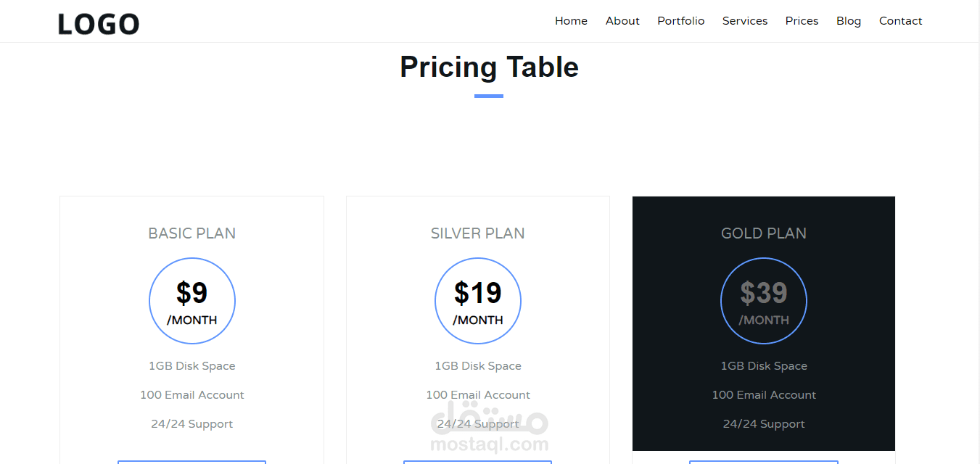Navigate to the Prices section link

[802, 21]
